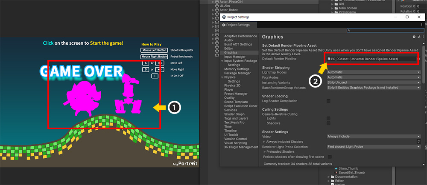
Task: Enable Camera-Relative Culling for Lights
Action: click(x=328, y=119)
